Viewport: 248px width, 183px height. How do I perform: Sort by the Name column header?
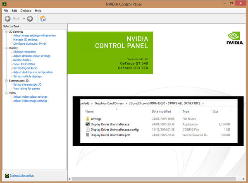coord(90,111)
